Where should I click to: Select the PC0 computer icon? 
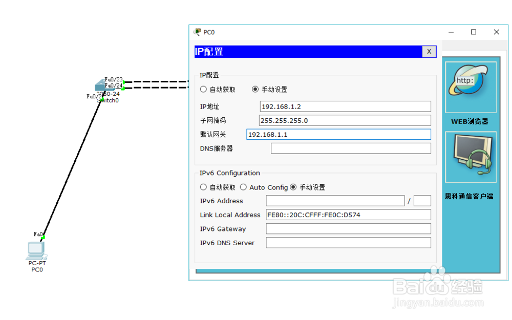coord(36,250)
